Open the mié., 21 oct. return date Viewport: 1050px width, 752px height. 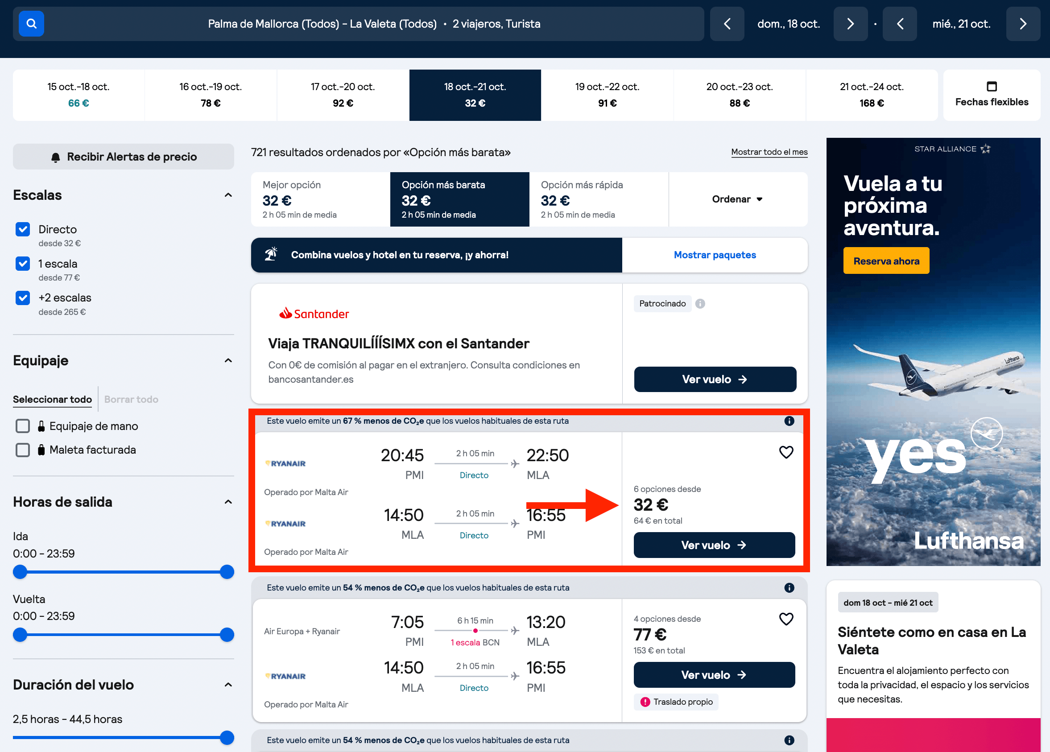point(961,24)
